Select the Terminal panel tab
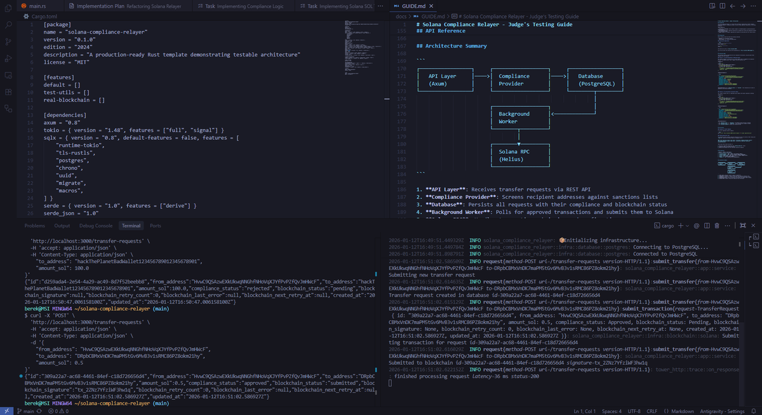762x415 pixels. click(131, 226)
